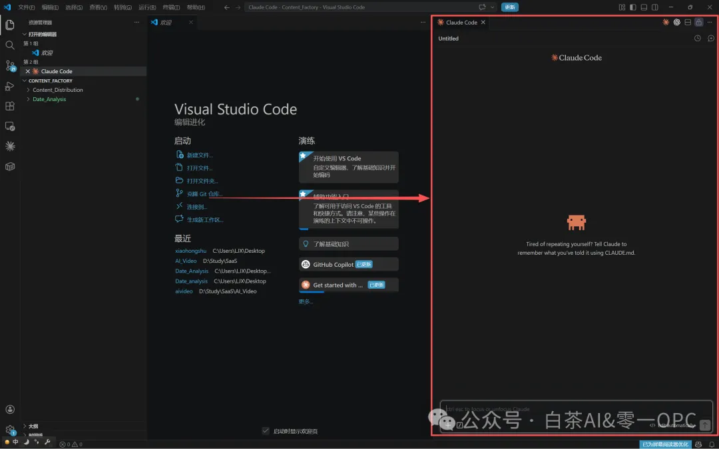Open recent xiaohongshu folder link
This screenshot has height=449, width=719.
pos(190,251)
